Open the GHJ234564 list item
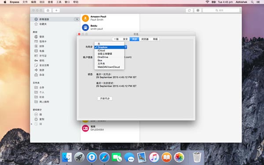This screenshot has height=165, width=264. pos(110,128)
